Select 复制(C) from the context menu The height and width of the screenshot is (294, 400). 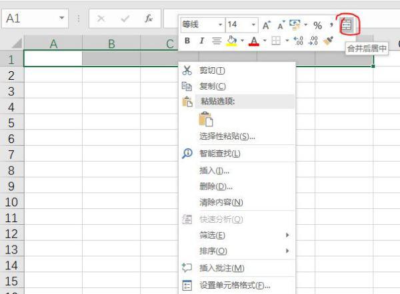tap(213, 86)
